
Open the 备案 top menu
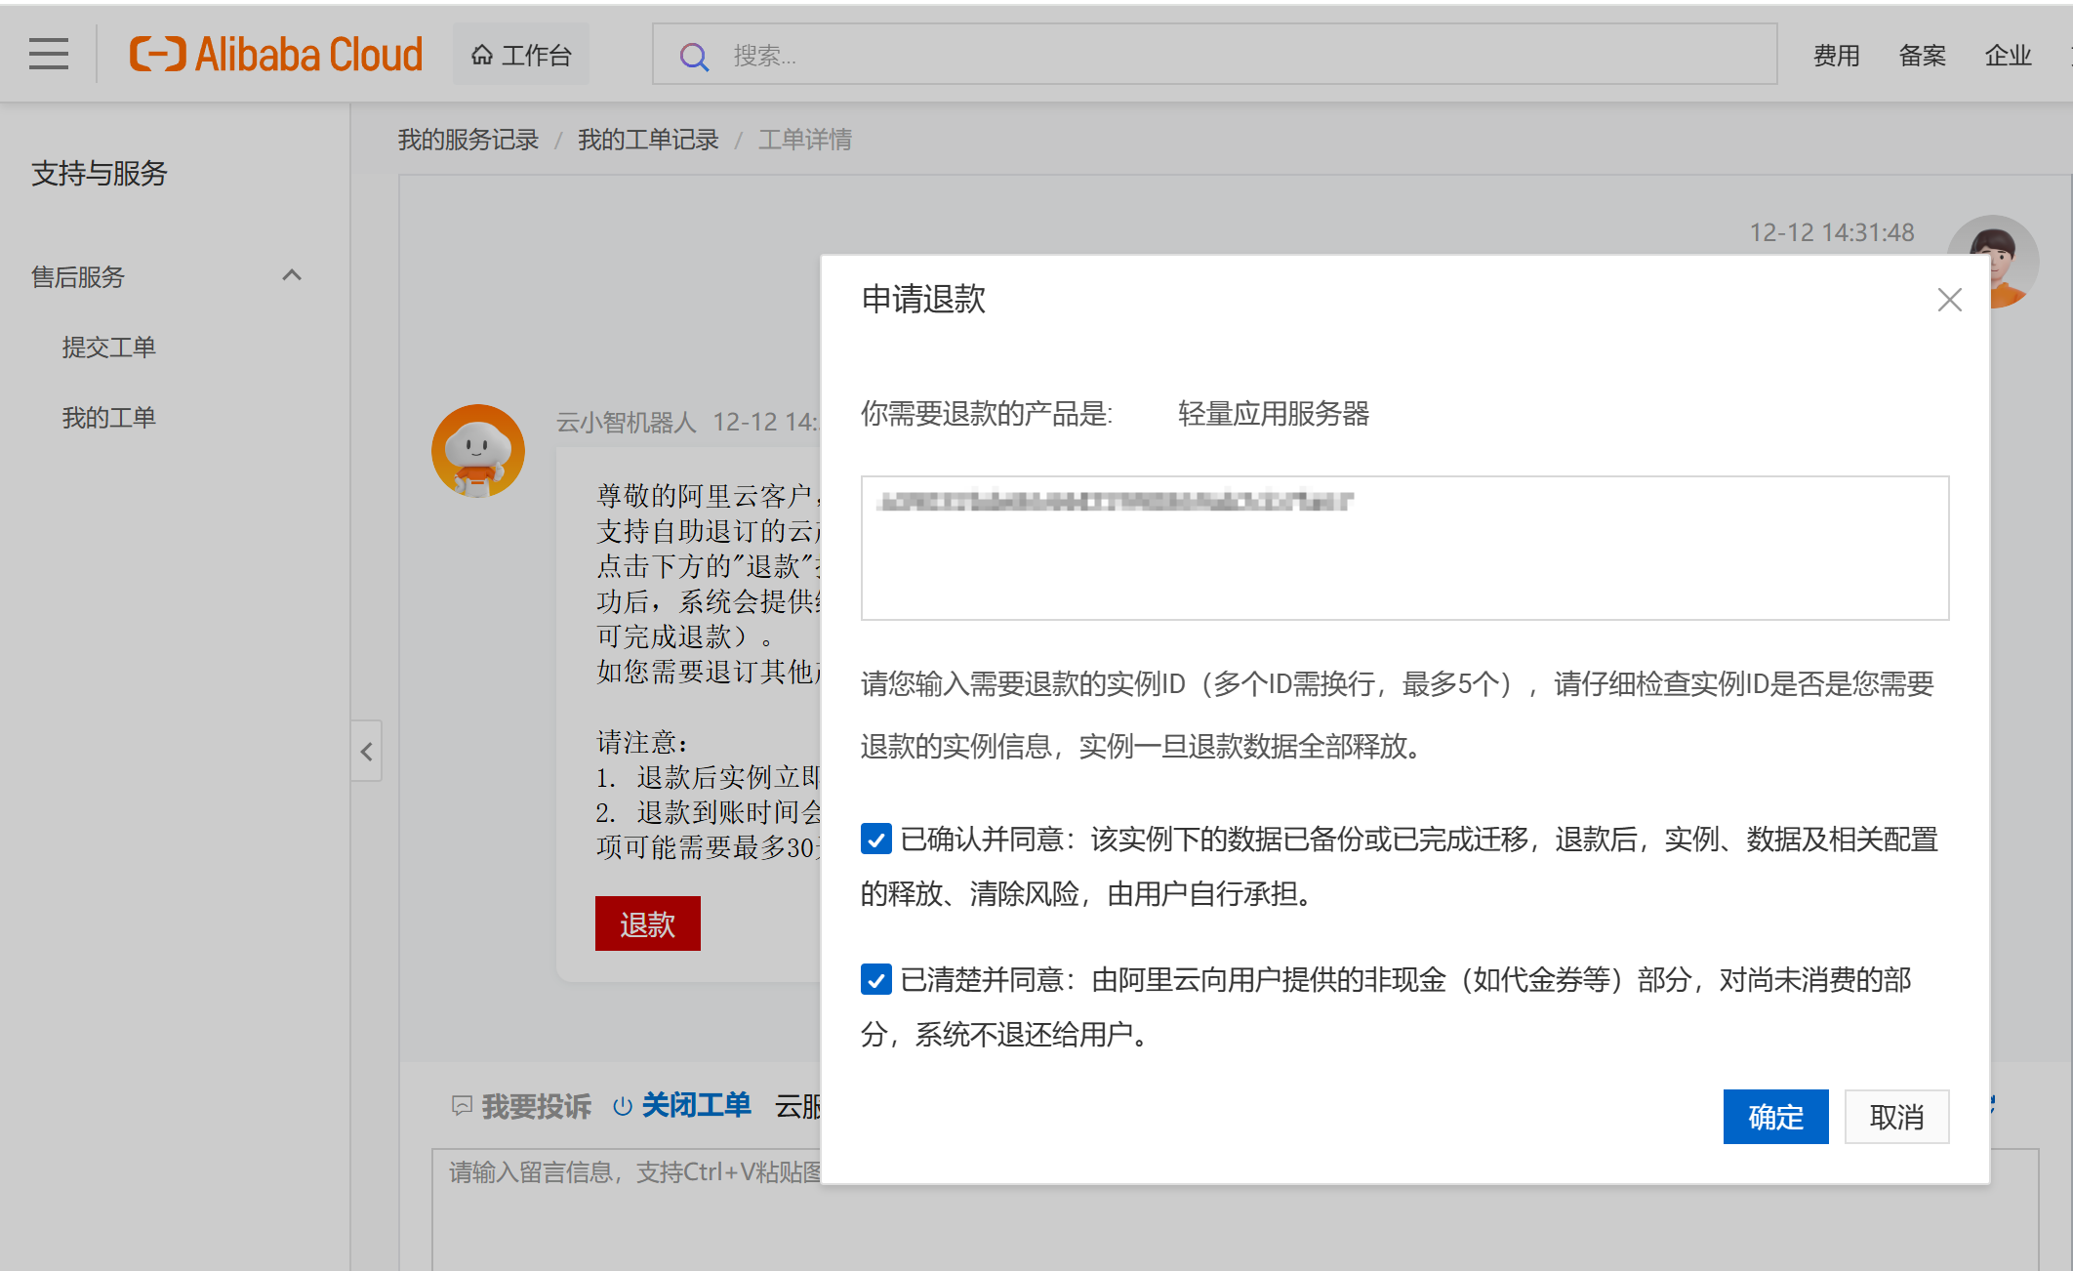coord(1922,56)
